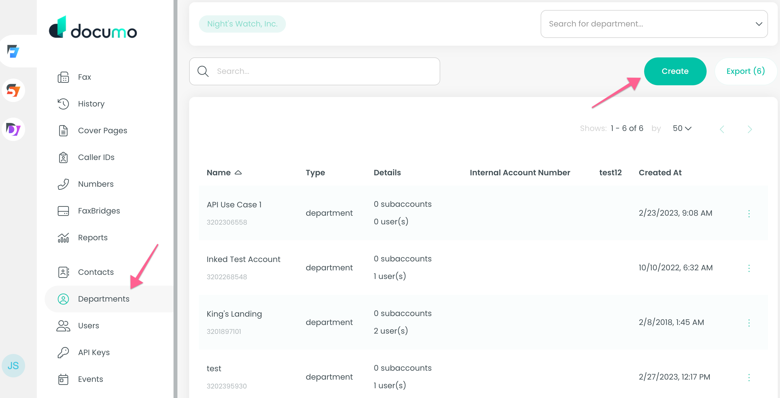Click the test12 column header
780x398 pixels.
coord(610,173)
